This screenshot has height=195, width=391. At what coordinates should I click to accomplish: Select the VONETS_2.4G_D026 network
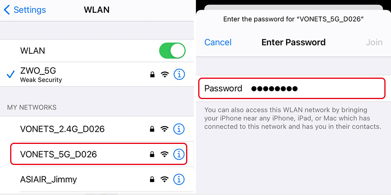point(97,129)
